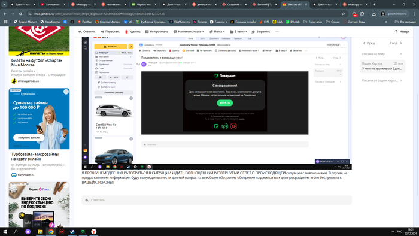This screenshot has height=236, width=419.
Task: Open the Метка label dropdown
Action: click(x=217, y=32)
